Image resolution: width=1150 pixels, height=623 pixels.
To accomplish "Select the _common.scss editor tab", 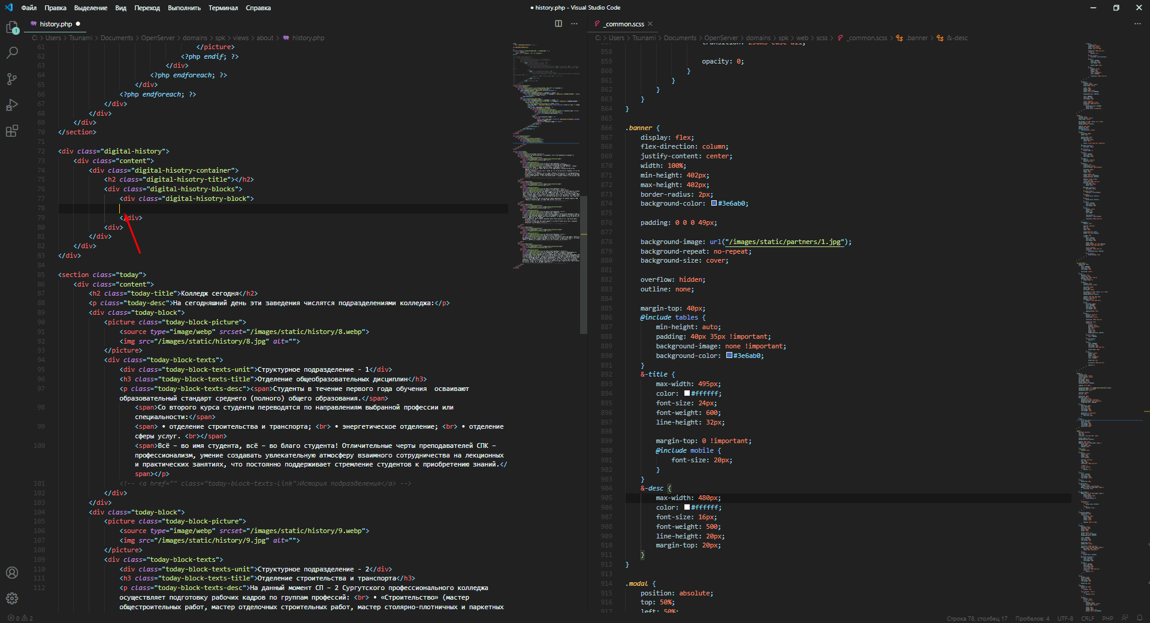I will point(623,24).
